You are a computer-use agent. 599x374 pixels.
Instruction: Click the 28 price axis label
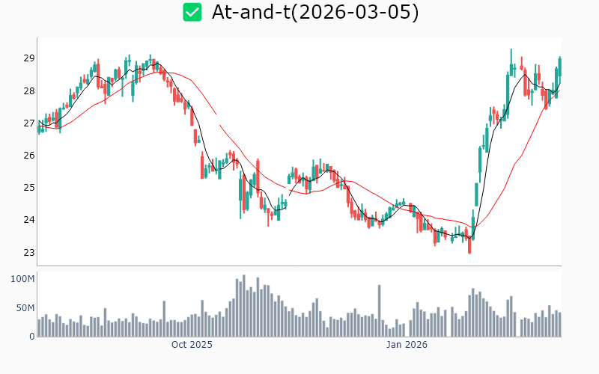pos(28,91)
